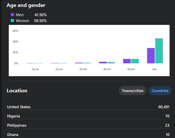The height and width of the screenshot is (138, 175).
Task: Select the Men bar for ages 55-64
Action: (127, 61)
